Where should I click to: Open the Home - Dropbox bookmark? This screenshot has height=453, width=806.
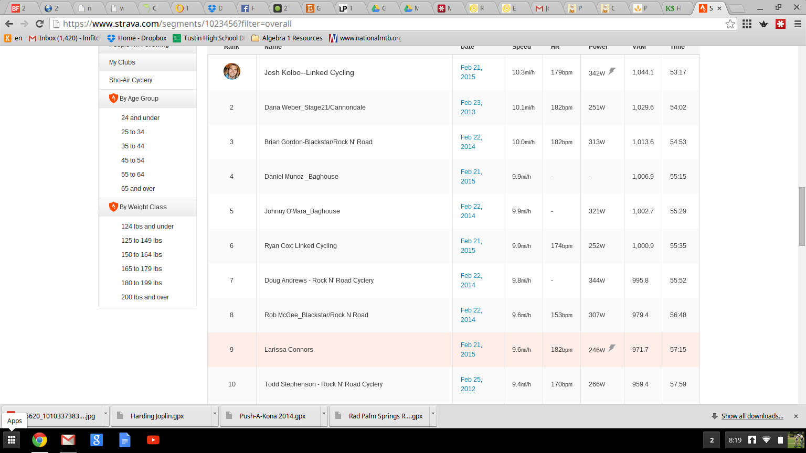(137, 38)
